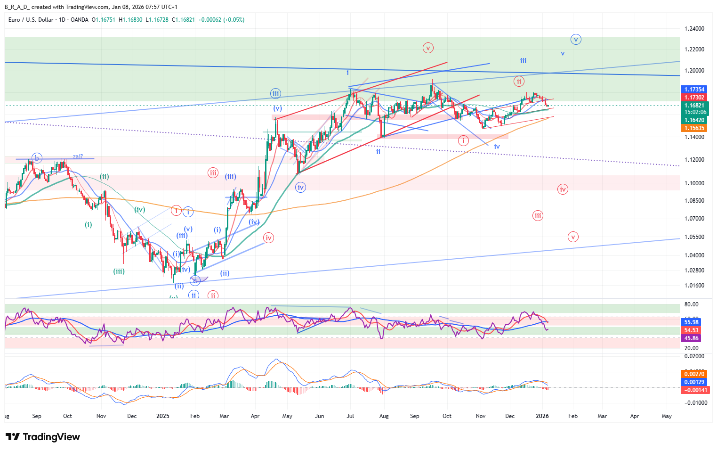Click the blue 1.17354 price tag
Screen dimensions: 717x451
coord(694,90)
